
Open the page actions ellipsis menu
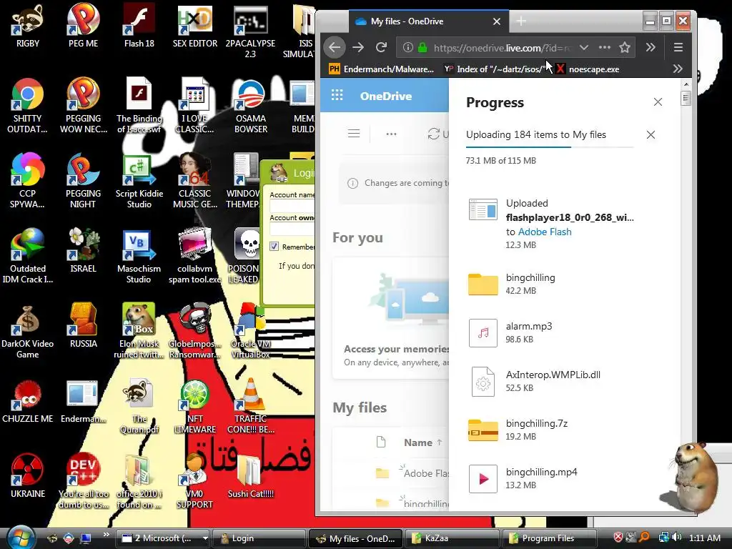605,47
